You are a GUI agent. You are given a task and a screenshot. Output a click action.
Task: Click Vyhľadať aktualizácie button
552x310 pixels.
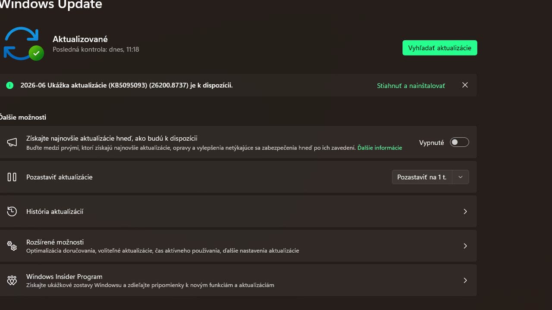click(x=440, y=48)
